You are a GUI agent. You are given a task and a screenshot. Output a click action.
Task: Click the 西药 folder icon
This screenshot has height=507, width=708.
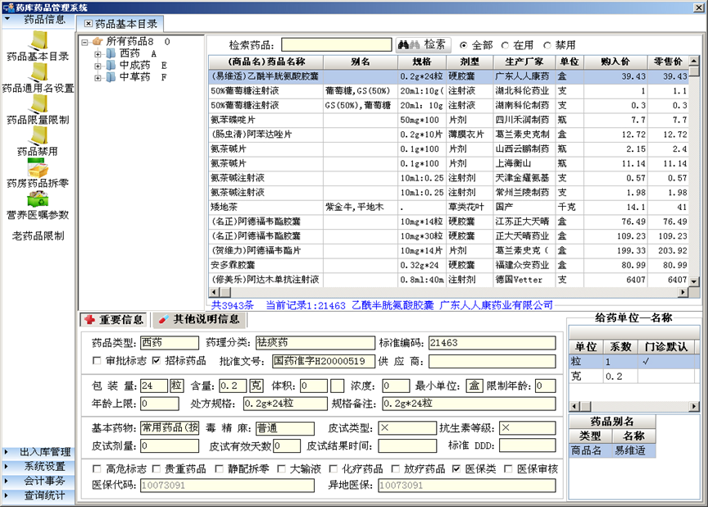point(111,53)
